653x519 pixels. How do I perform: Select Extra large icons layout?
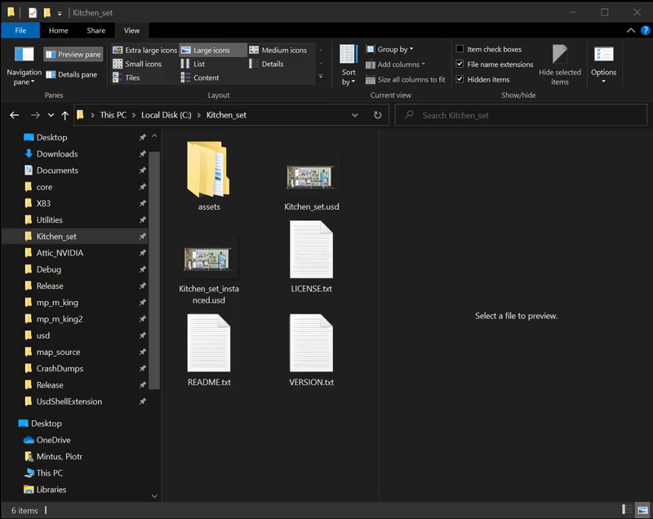pos(144,51)
